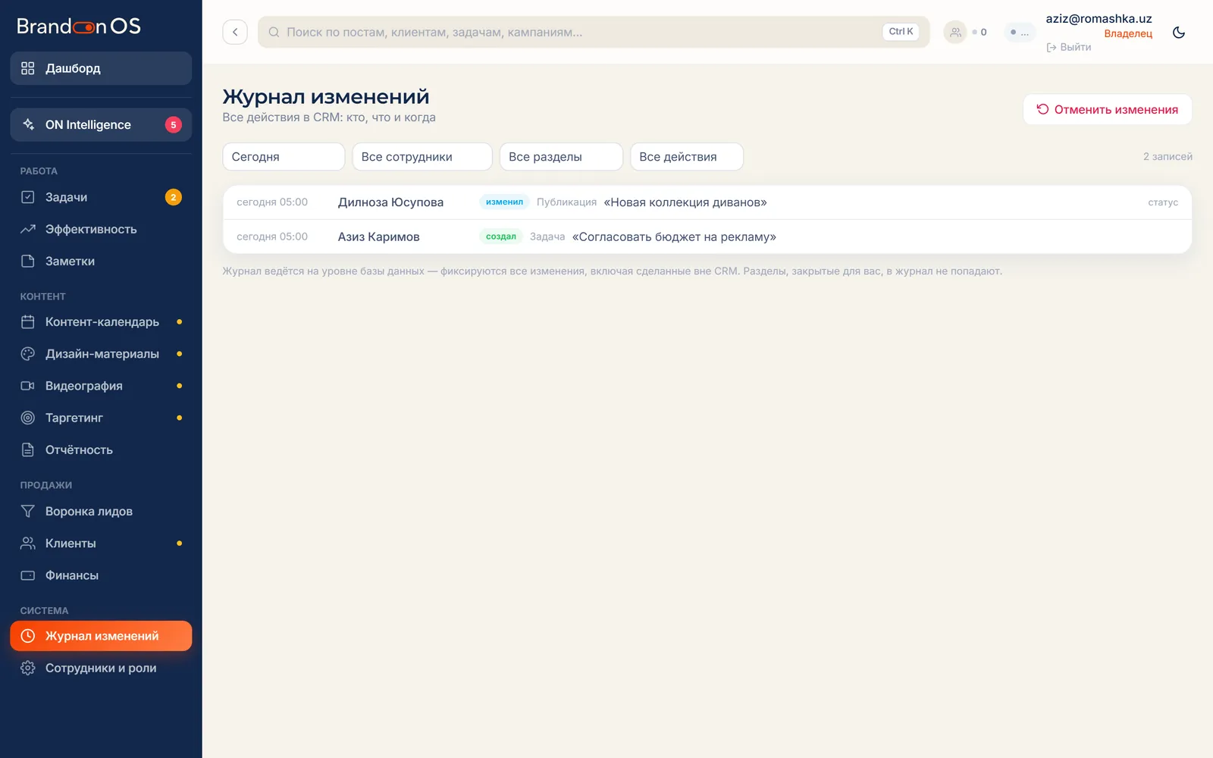
Task: Open the Все разделы filter dropdown
Action: click(x=561, y=157)
